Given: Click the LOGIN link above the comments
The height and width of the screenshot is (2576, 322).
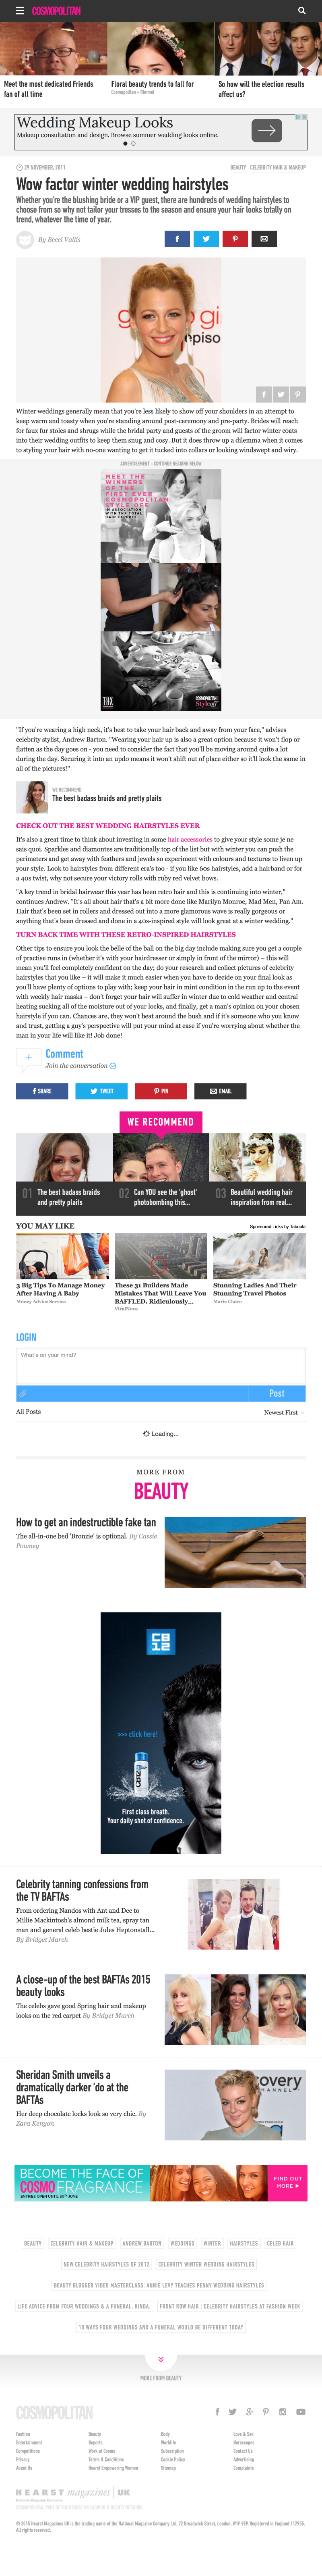Looking at the screenshot, I should click(26, 1336).
